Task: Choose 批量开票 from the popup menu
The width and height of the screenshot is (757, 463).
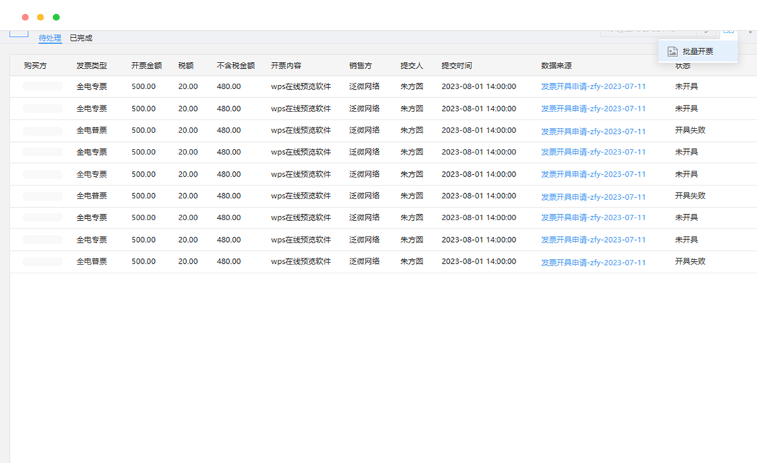Action: coord(698,51)
